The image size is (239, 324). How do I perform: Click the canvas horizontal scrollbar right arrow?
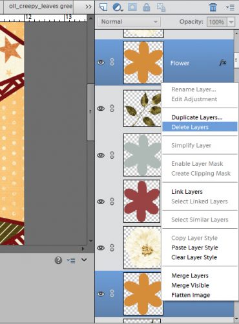click(83, 249)
